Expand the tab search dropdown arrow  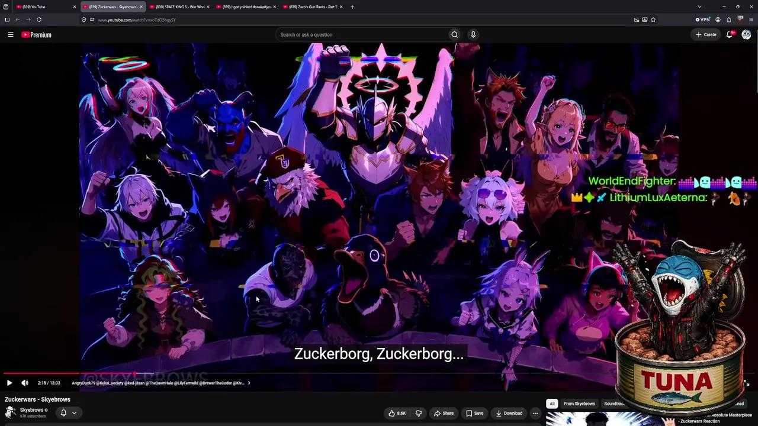(x=699, y=7)
